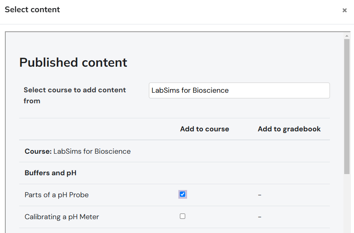The image size is (354, 233).
Task: Close the Select content dialog
Action: [x=345, y=11]
